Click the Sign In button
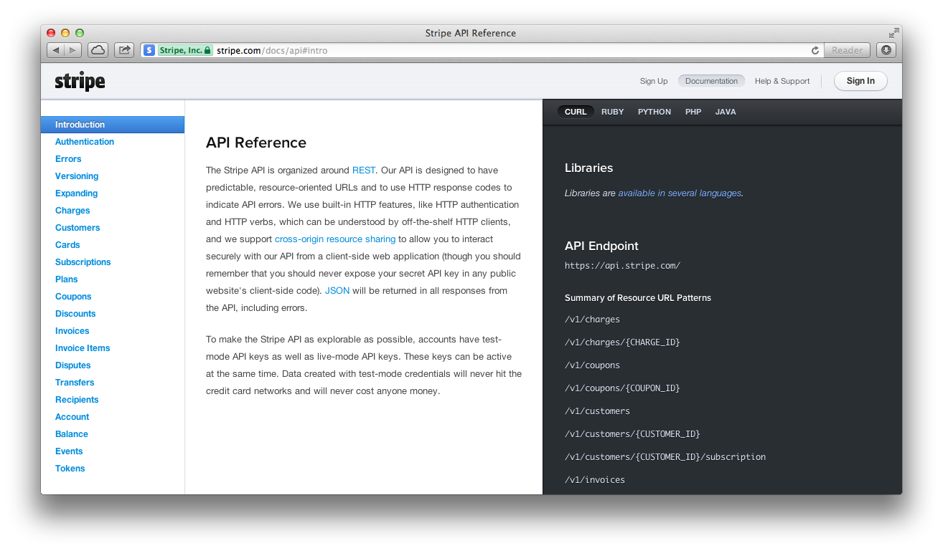Image resolution: width=943 pixels, height=551 pixels. pos(860,81)
